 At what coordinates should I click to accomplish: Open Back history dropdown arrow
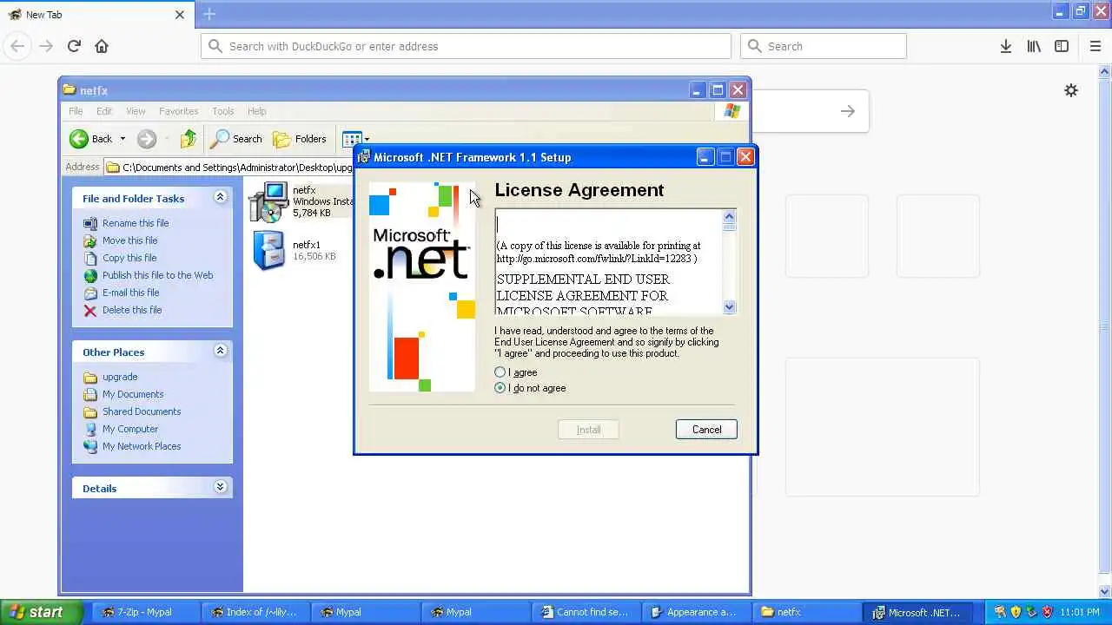click(x=122, y=139)
